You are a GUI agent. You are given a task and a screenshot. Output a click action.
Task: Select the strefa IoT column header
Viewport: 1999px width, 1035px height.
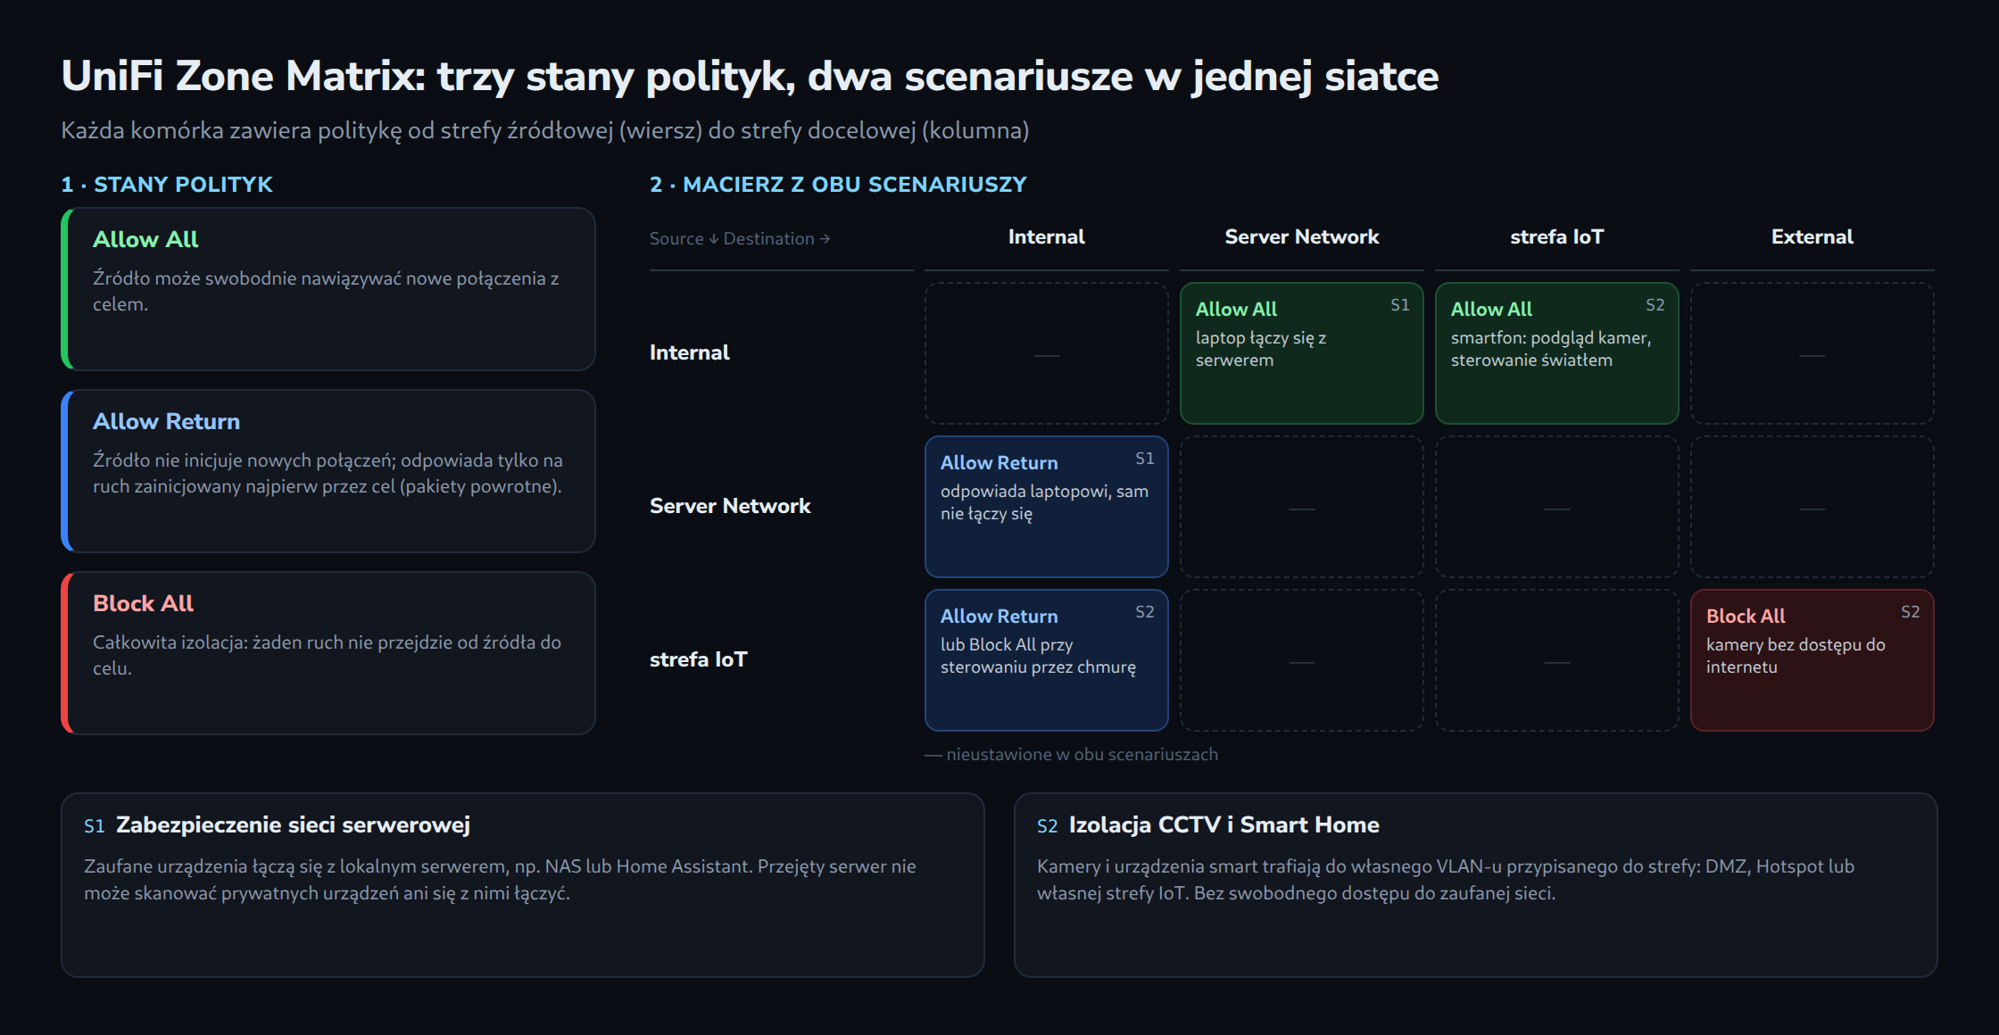(x=1556, y=237)
